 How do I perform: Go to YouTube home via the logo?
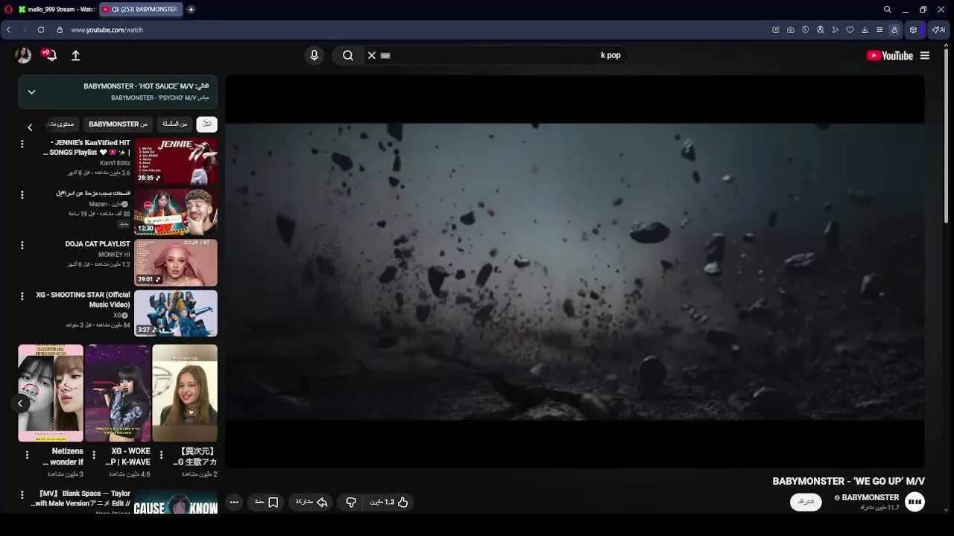pos(889,55)
